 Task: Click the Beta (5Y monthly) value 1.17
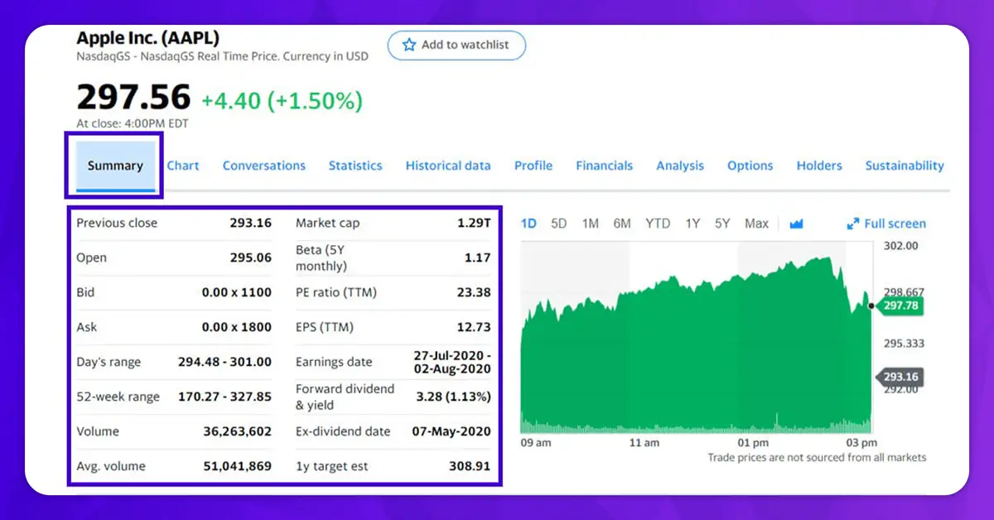pyautogui.click(x=478, y=258)
